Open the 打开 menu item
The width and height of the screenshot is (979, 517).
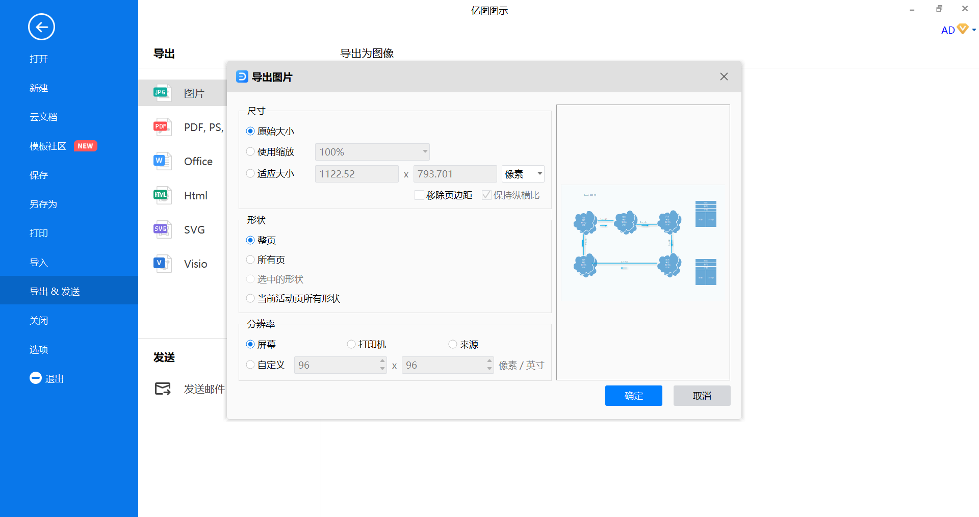coord(39,59)
